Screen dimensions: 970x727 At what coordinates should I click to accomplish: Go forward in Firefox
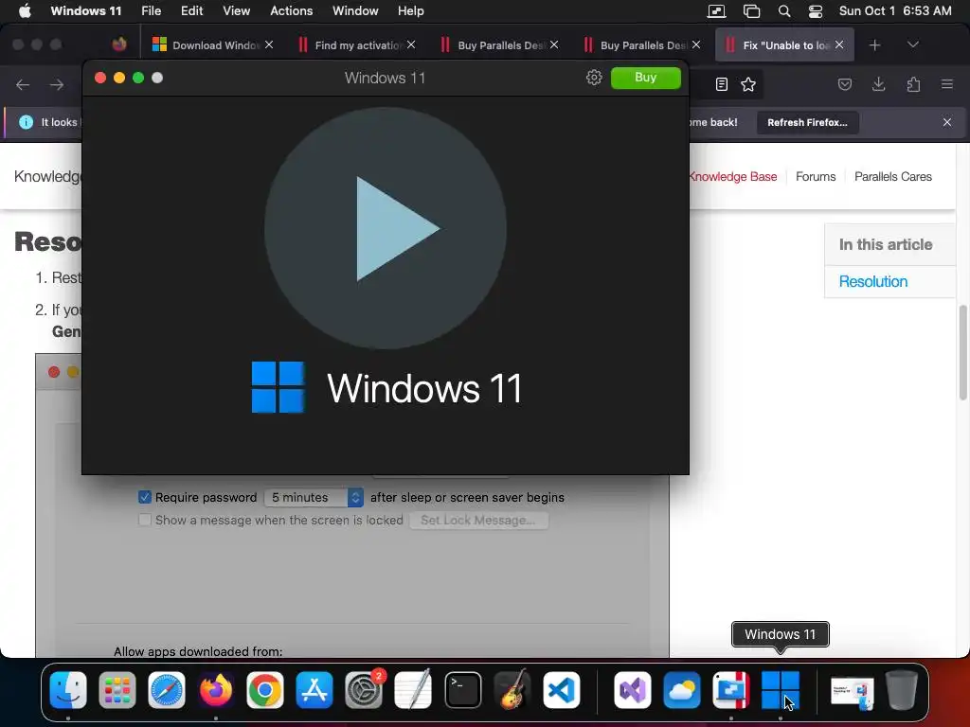pyautogui.click(x=57, y=84)
